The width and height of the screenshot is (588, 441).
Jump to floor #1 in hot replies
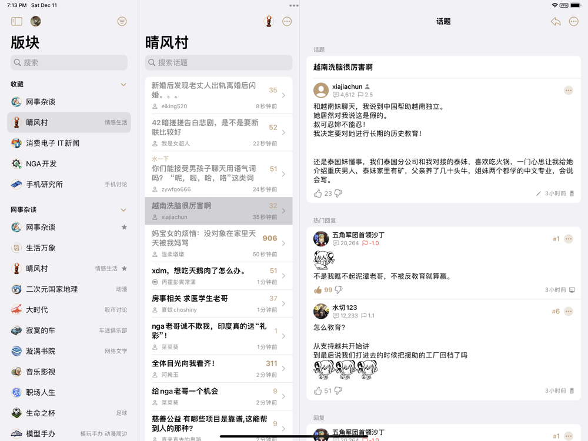(556, 239)
